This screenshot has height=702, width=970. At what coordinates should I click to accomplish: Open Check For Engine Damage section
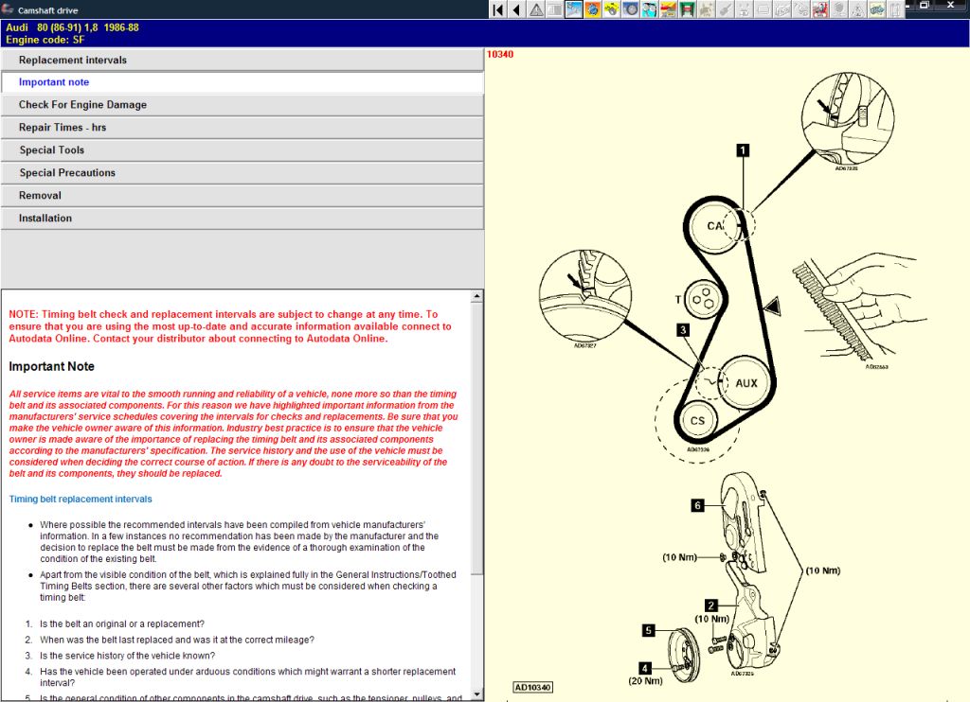click(242, 104)
